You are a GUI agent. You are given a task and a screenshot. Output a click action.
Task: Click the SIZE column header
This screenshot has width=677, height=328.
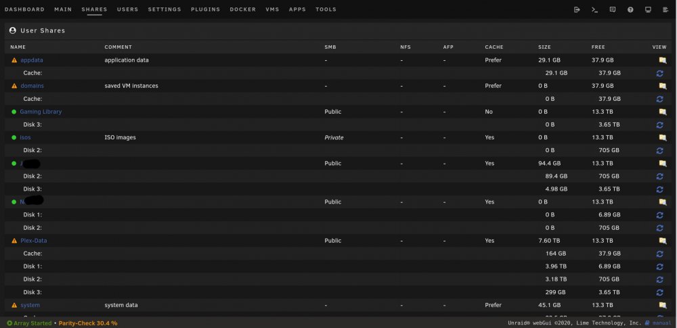pyautogui.click(x=544, y=47)
